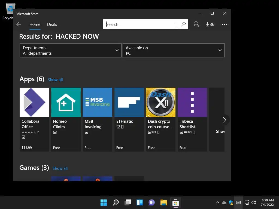Click the MSB Invoicing title
The width and height of the screenshot is (279, 209).
coord(93,124)
